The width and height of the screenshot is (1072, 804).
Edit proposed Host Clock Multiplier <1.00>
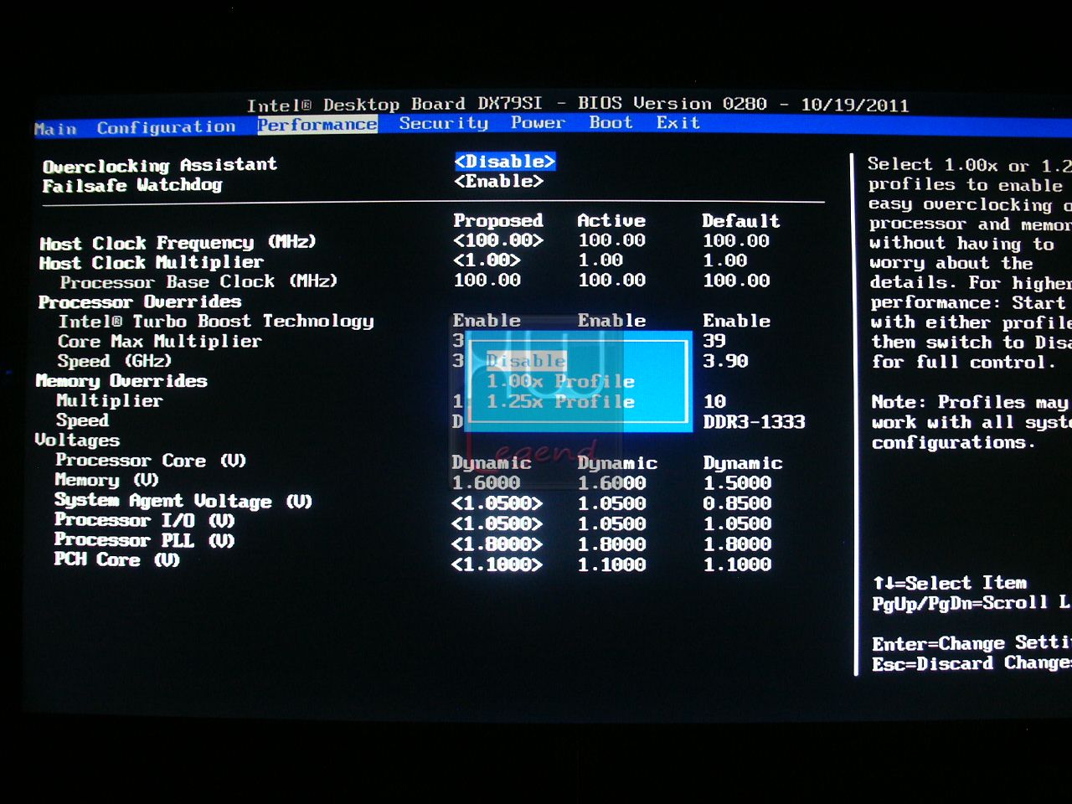click(487, 260)
